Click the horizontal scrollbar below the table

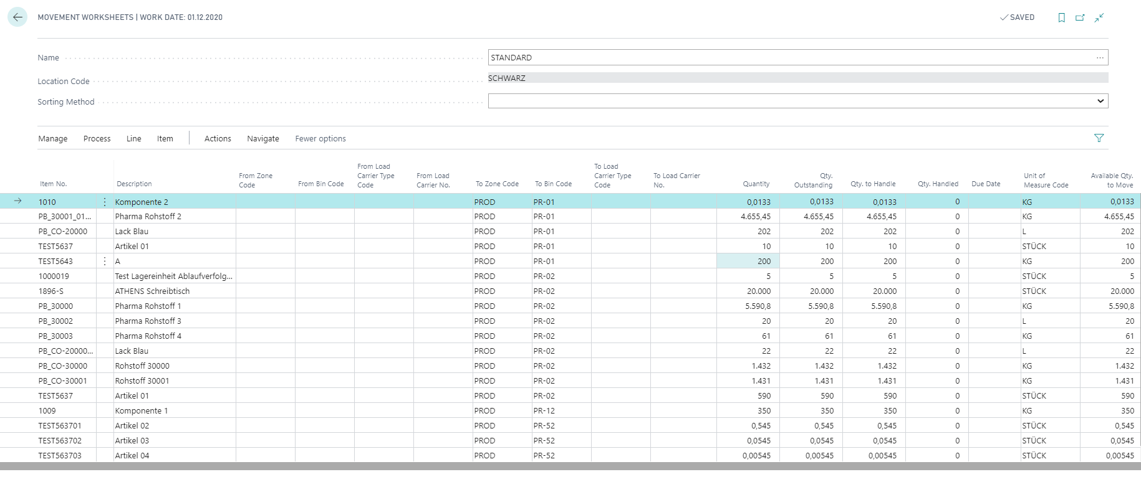point(570,466)
